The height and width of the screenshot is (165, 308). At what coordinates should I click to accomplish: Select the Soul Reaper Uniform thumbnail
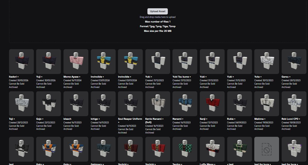(130, 104)
